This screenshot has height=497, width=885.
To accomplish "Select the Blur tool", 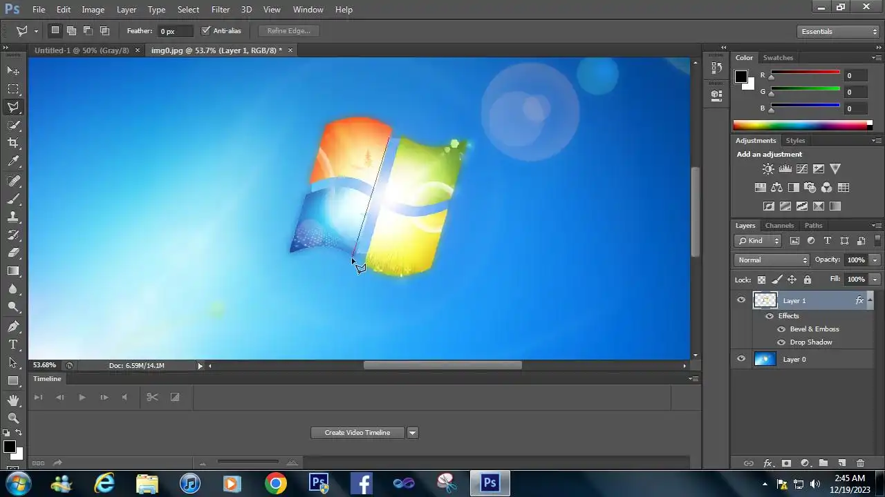I will pyautogui.click(x=13, y=289).
